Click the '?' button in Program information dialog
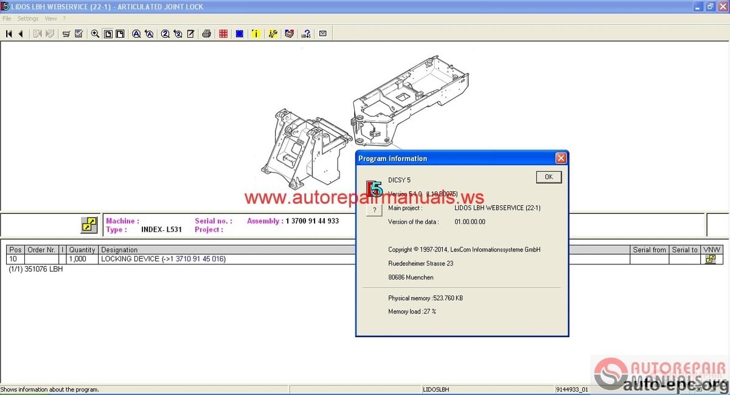The height and width of the screenshot is (395, 730). [x=375, y=210]
